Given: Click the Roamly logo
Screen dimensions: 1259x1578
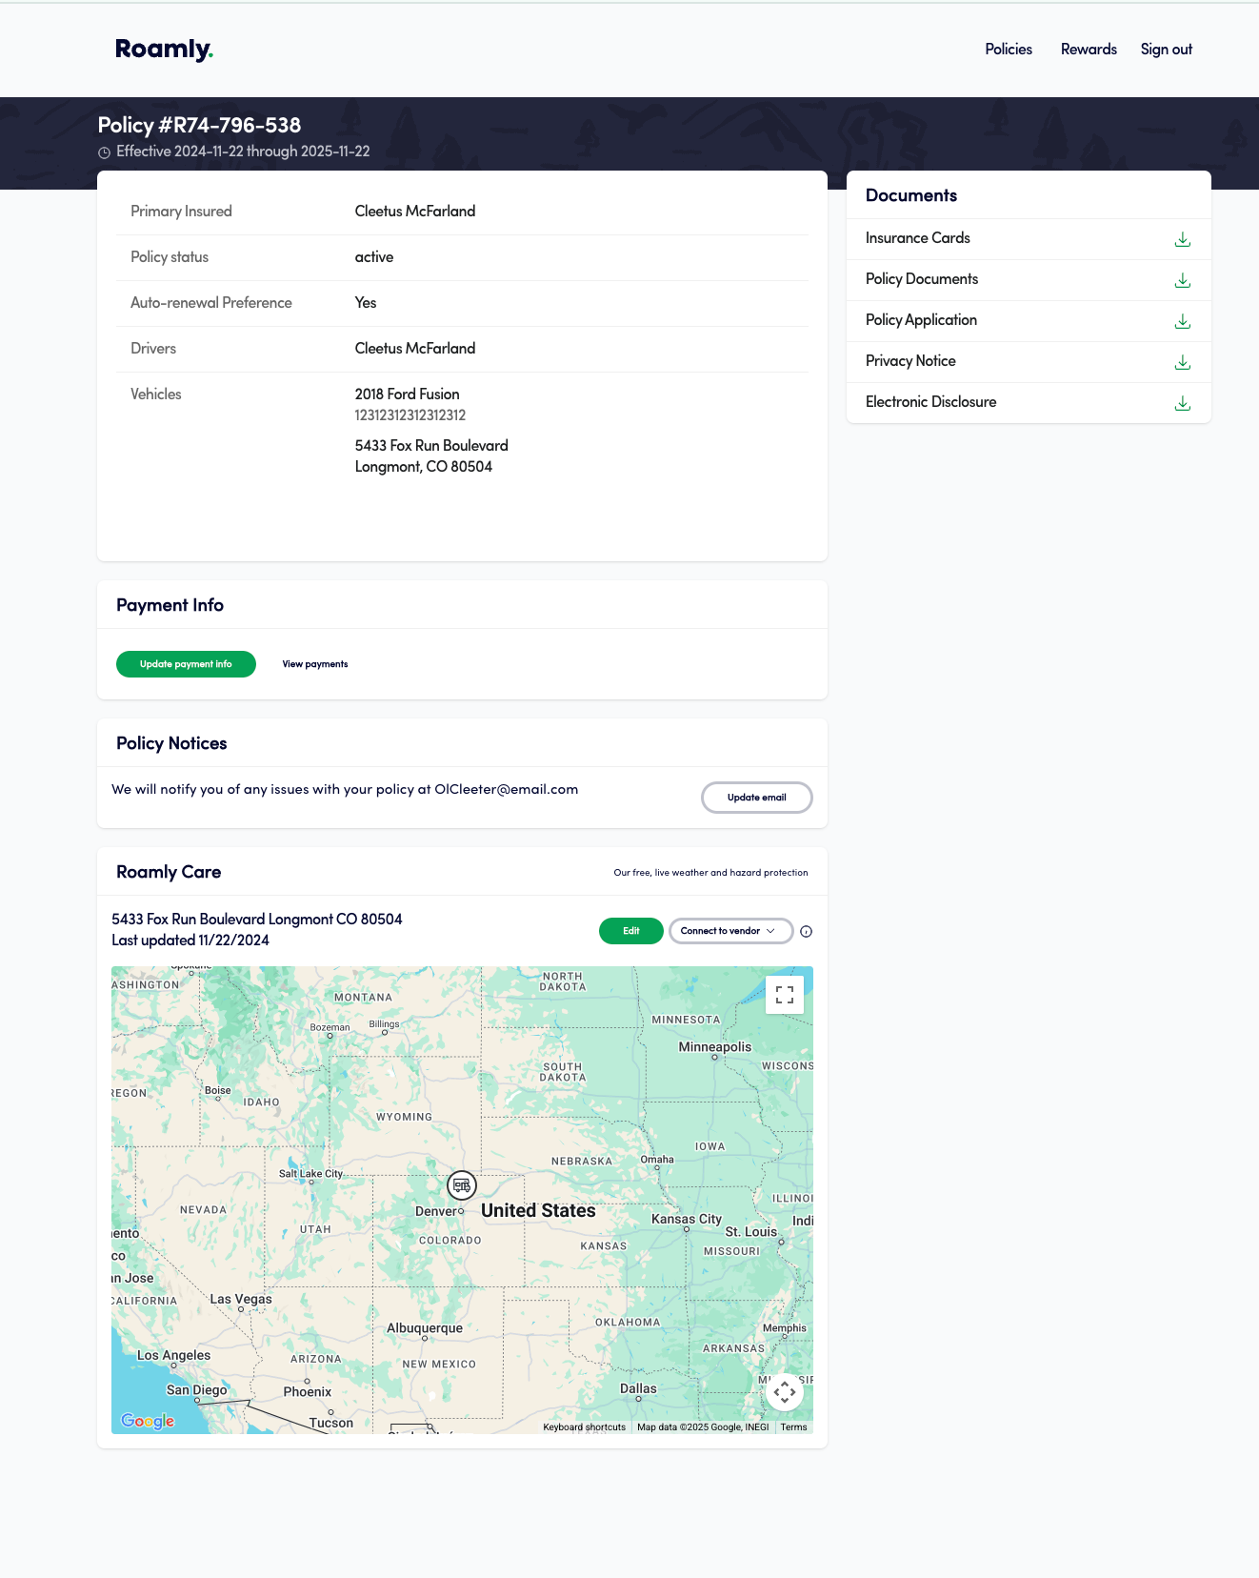Looking at the screenshot, I should [164, 50].
